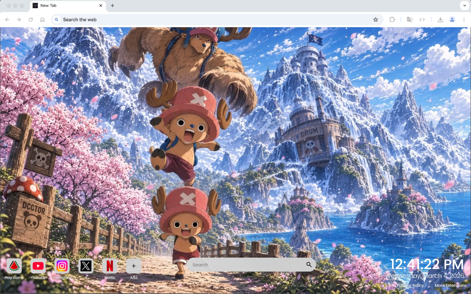Viewport: 471px width, 294px height.
Task: Launch the Play Game watermelon shortcut
Action: pyautogui.click(x=14, y=266)
